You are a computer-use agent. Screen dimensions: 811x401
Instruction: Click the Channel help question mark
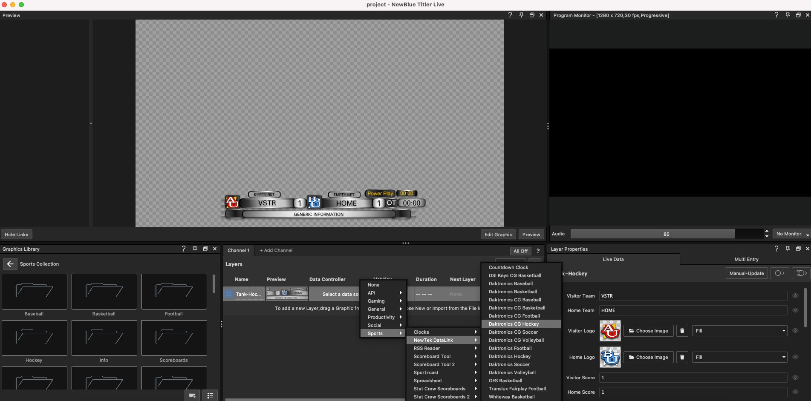(538, 251)
